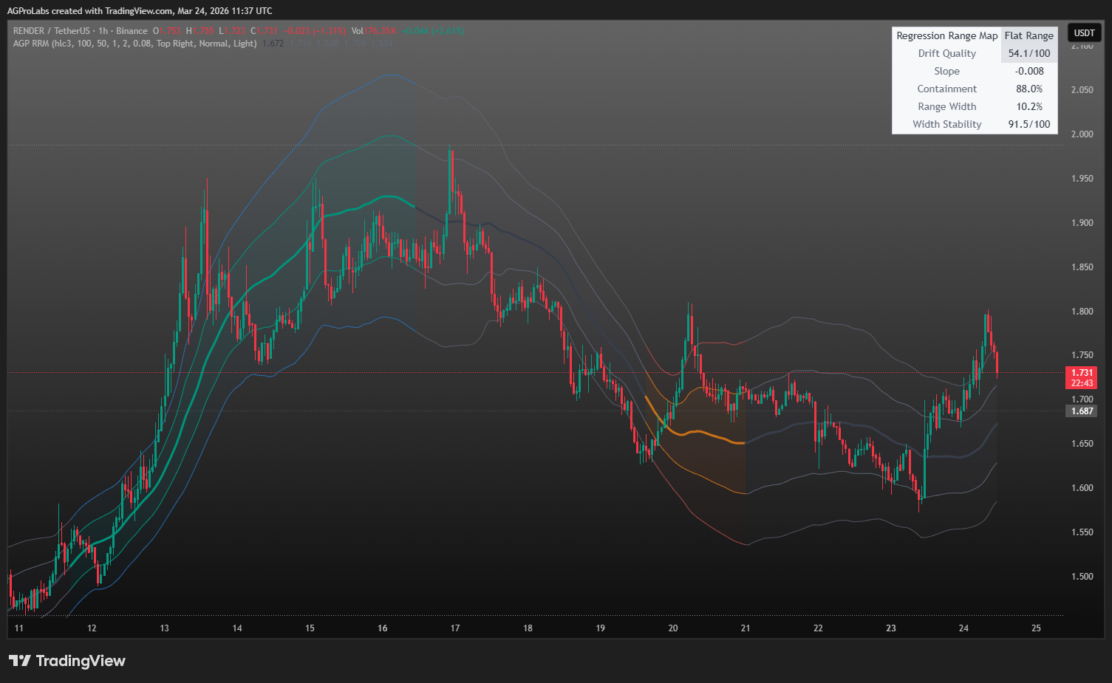
Task: Click the '88.0%' containment value
Action: pos(1029,89)
